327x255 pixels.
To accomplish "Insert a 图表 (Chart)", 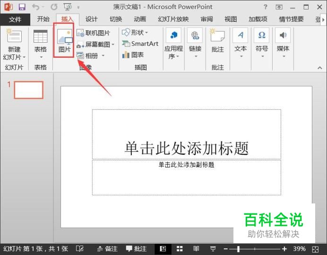I will pyautogui.click(x=133, y=55).
